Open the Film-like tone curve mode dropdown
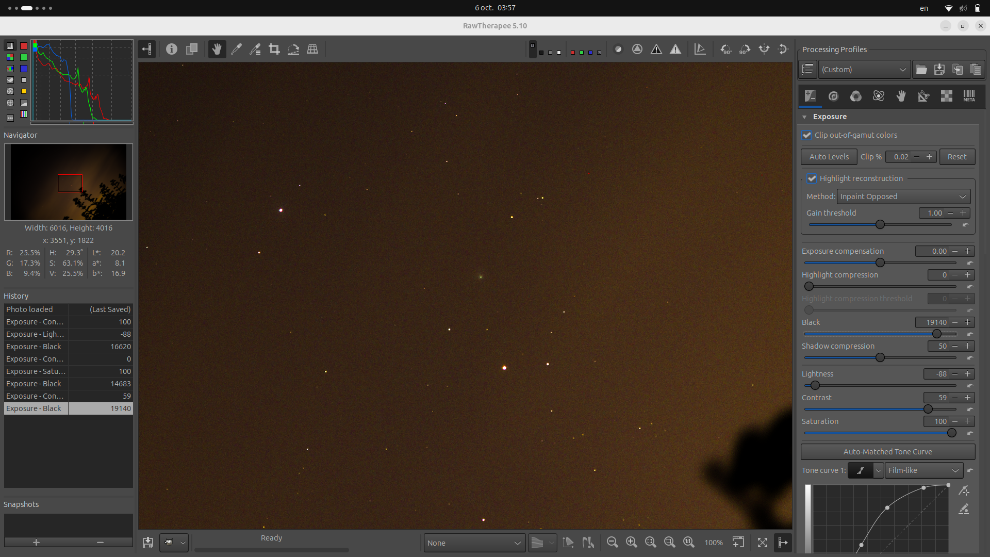This screenshot has height=557, width=990. 923,470
